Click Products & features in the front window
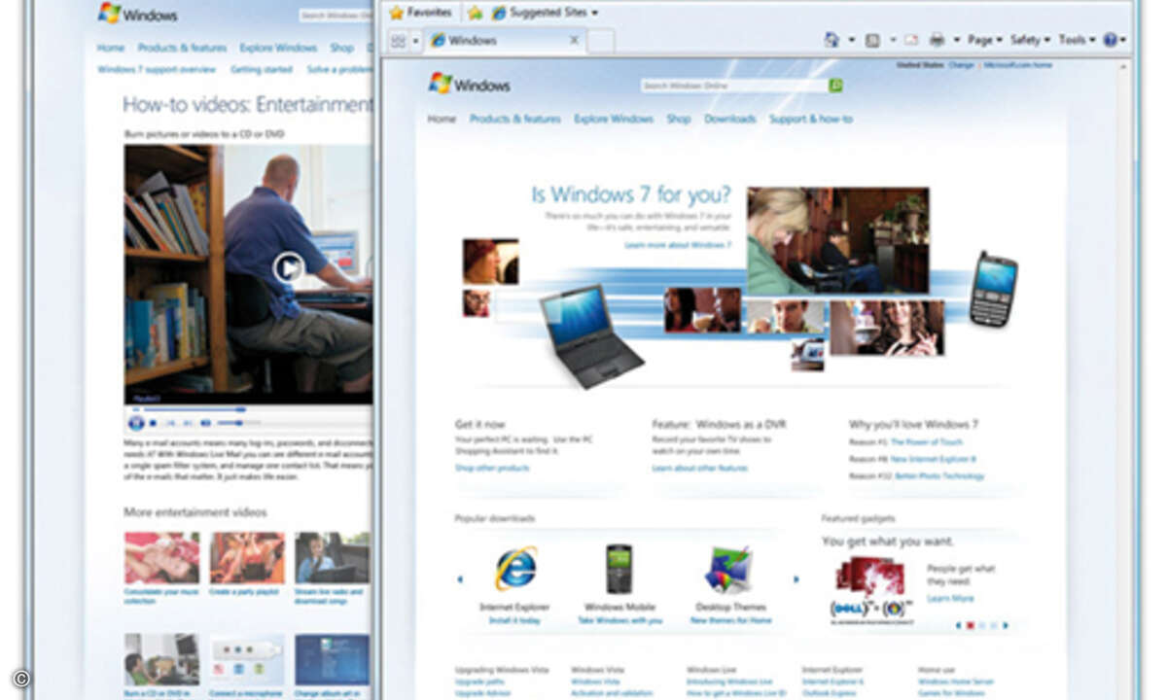Image resolution: width=1167 pixels, height=700 pixels. (515, 119)
